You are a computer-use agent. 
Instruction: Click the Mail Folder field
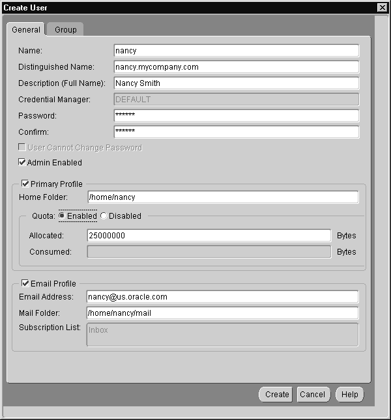pos(222,313)
